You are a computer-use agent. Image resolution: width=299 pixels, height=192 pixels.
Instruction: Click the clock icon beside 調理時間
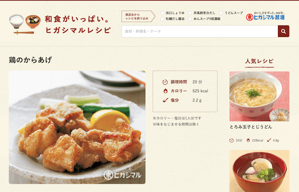coord(165,82)
